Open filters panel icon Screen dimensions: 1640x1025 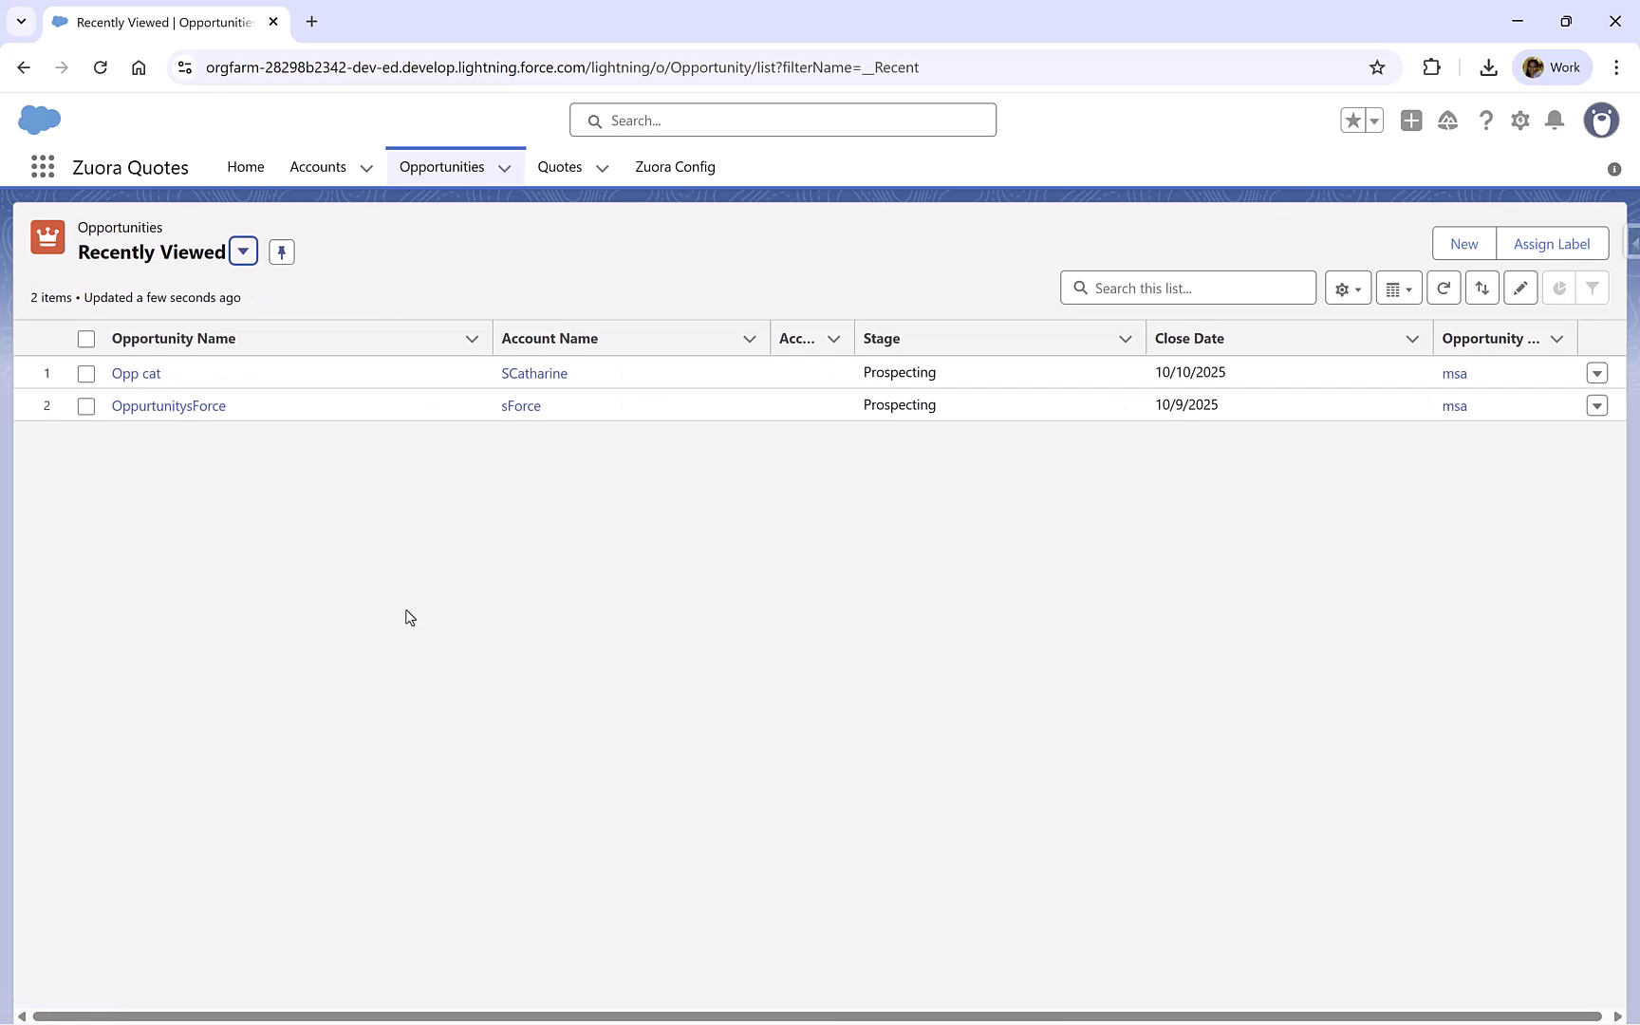(x=1593, y=287)
